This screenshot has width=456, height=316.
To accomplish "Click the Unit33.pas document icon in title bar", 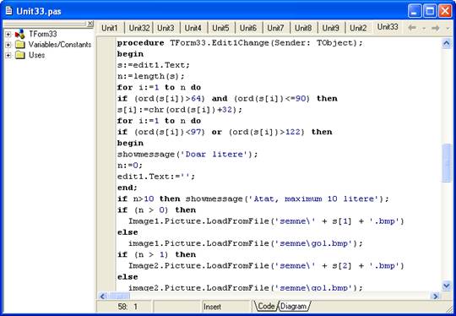I will click(9, 11).
